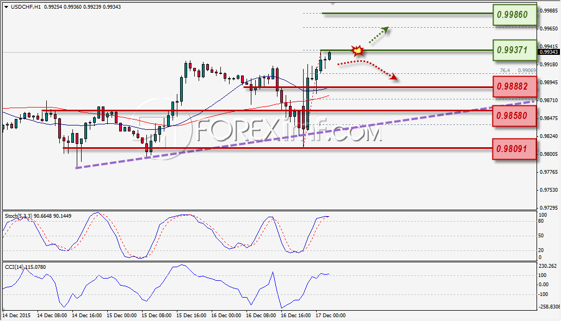561x321 pixels.
Task: Click the 15 Dec 08:00 time label
Action: (x=156, y=316)
